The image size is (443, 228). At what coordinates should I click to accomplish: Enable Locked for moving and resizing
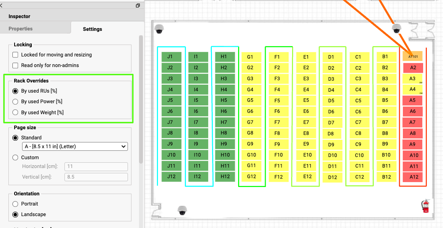[x=16, y=55]
